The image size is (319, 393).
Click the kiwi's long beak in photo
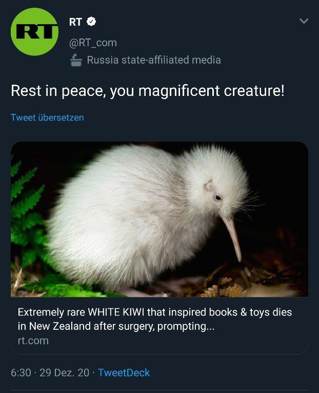tap(231, 235)
